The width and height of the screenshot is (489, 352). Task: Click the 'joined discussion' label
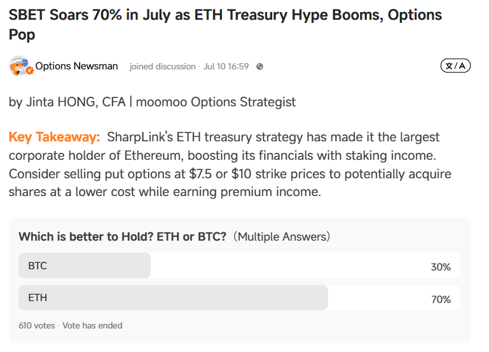click(x=163, y=66)
